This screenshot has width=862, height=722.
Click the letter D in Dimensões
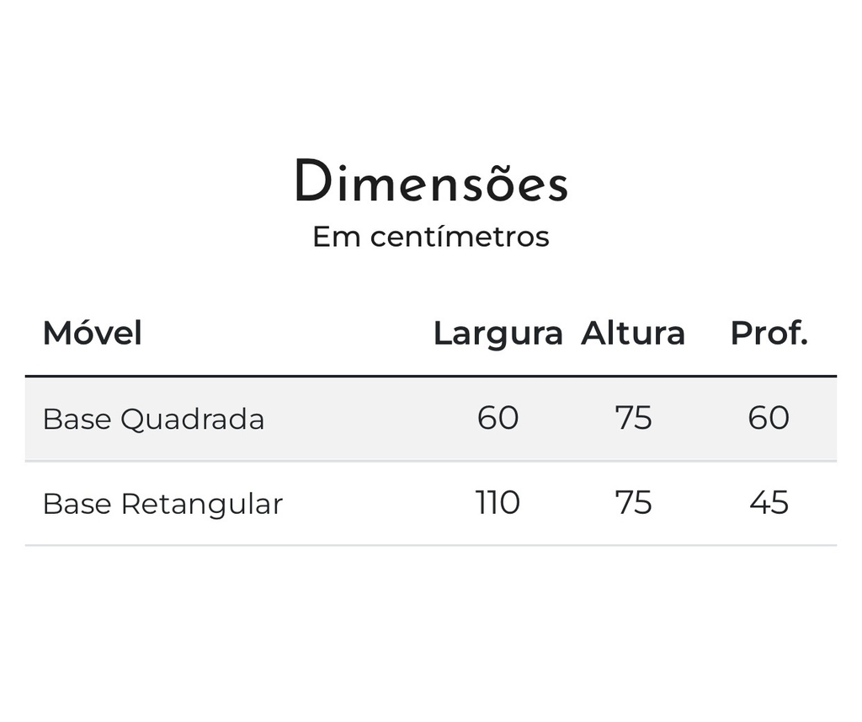tap(313, 180)
